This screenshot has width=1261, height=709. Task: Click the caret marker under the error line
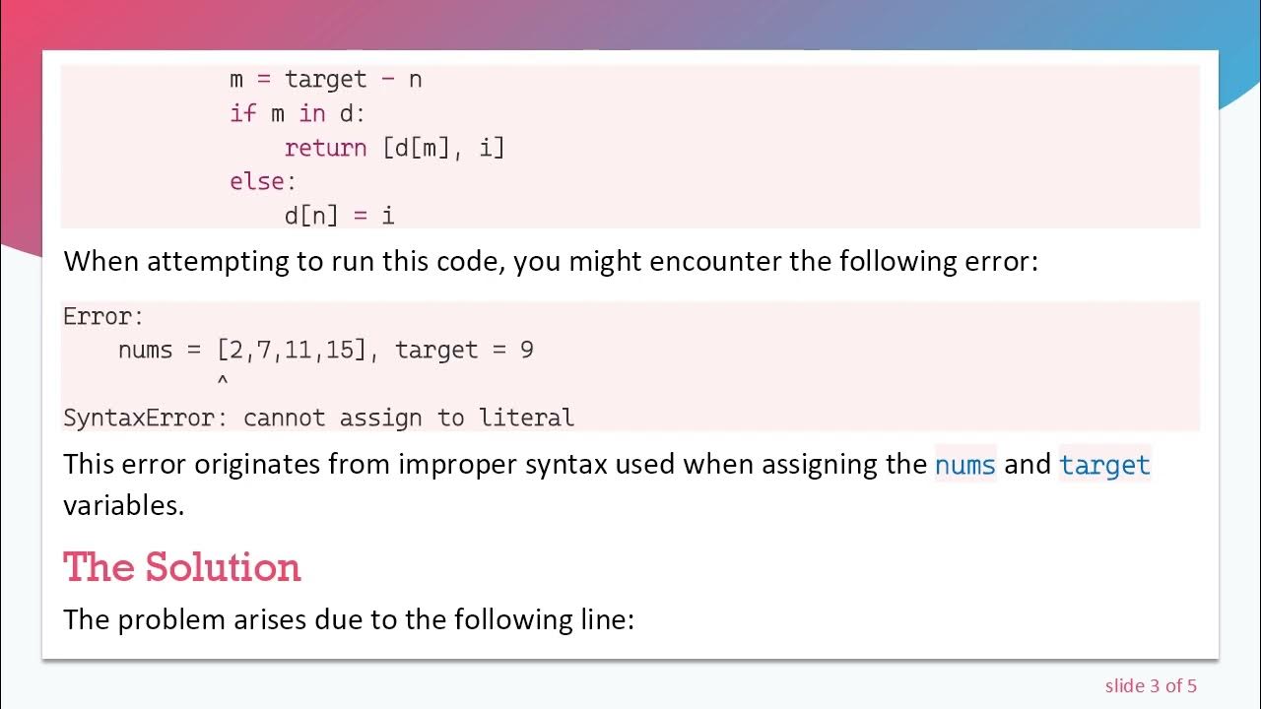pos(223,381)
